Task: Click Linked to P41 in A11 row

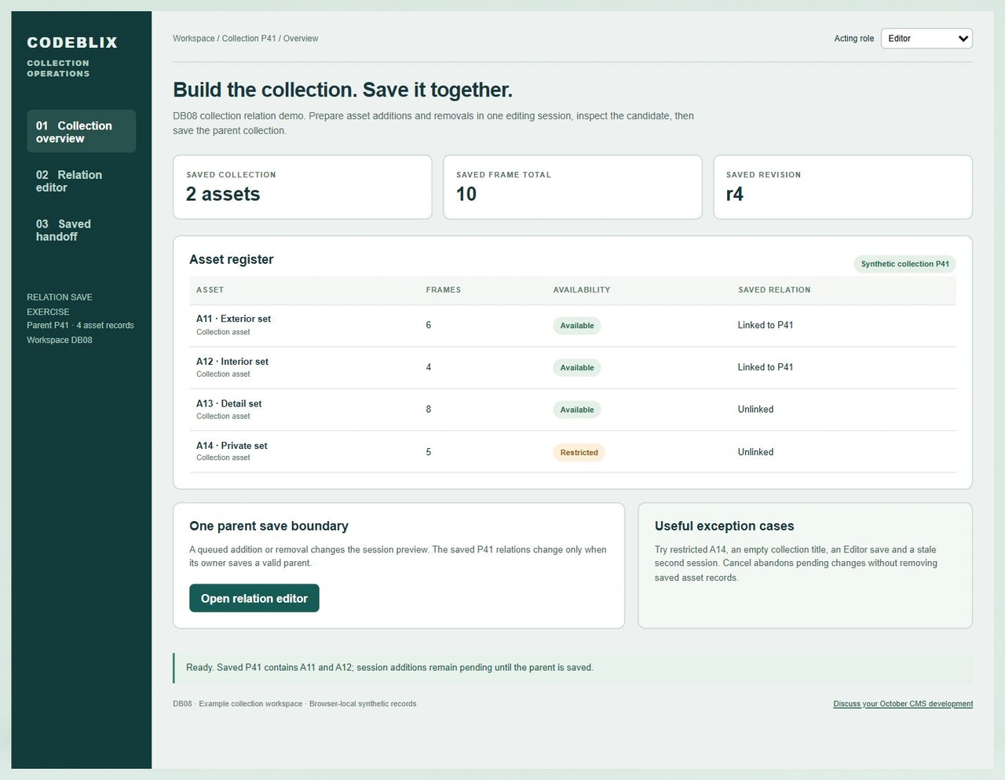Action: (x=766, y=325)
